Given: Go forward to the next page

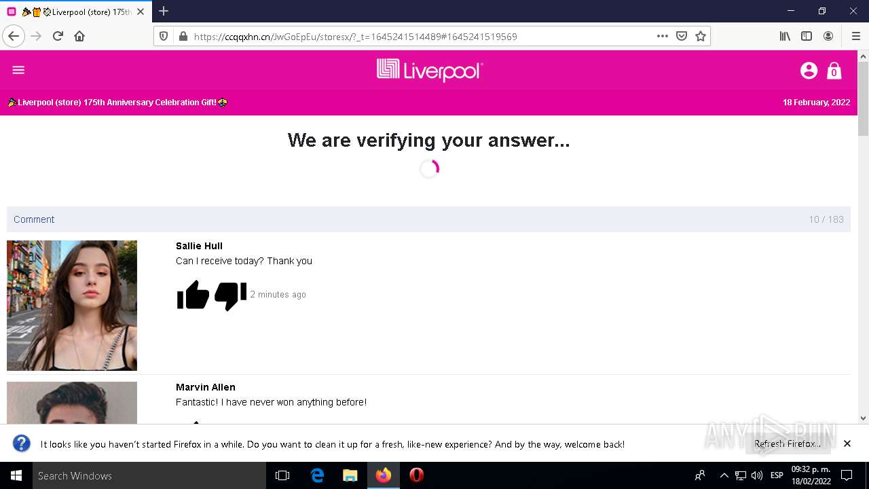Looking at the screenshot, I should [36, 36].
